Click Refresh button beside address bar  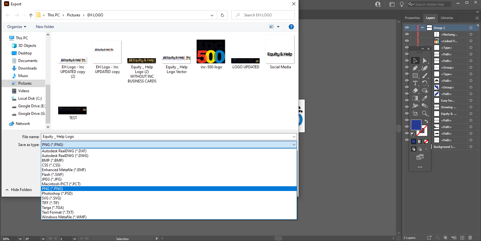pyautogui.click(x=222, y=15)
